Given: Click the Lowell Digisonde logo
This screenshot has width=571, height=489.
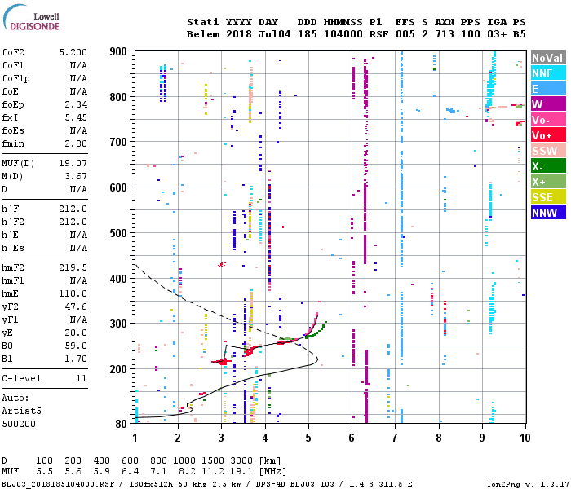Looking at the screenshot, I should point(31,18).
